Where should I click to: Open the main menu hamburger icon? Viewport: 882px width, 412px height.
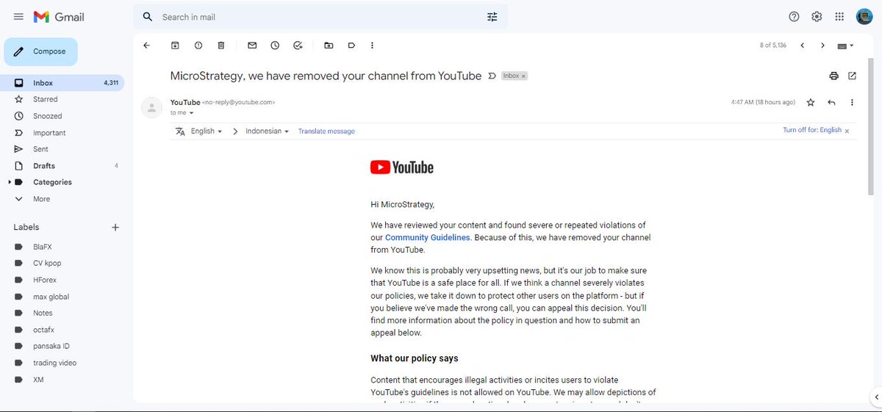coord(18,16)
